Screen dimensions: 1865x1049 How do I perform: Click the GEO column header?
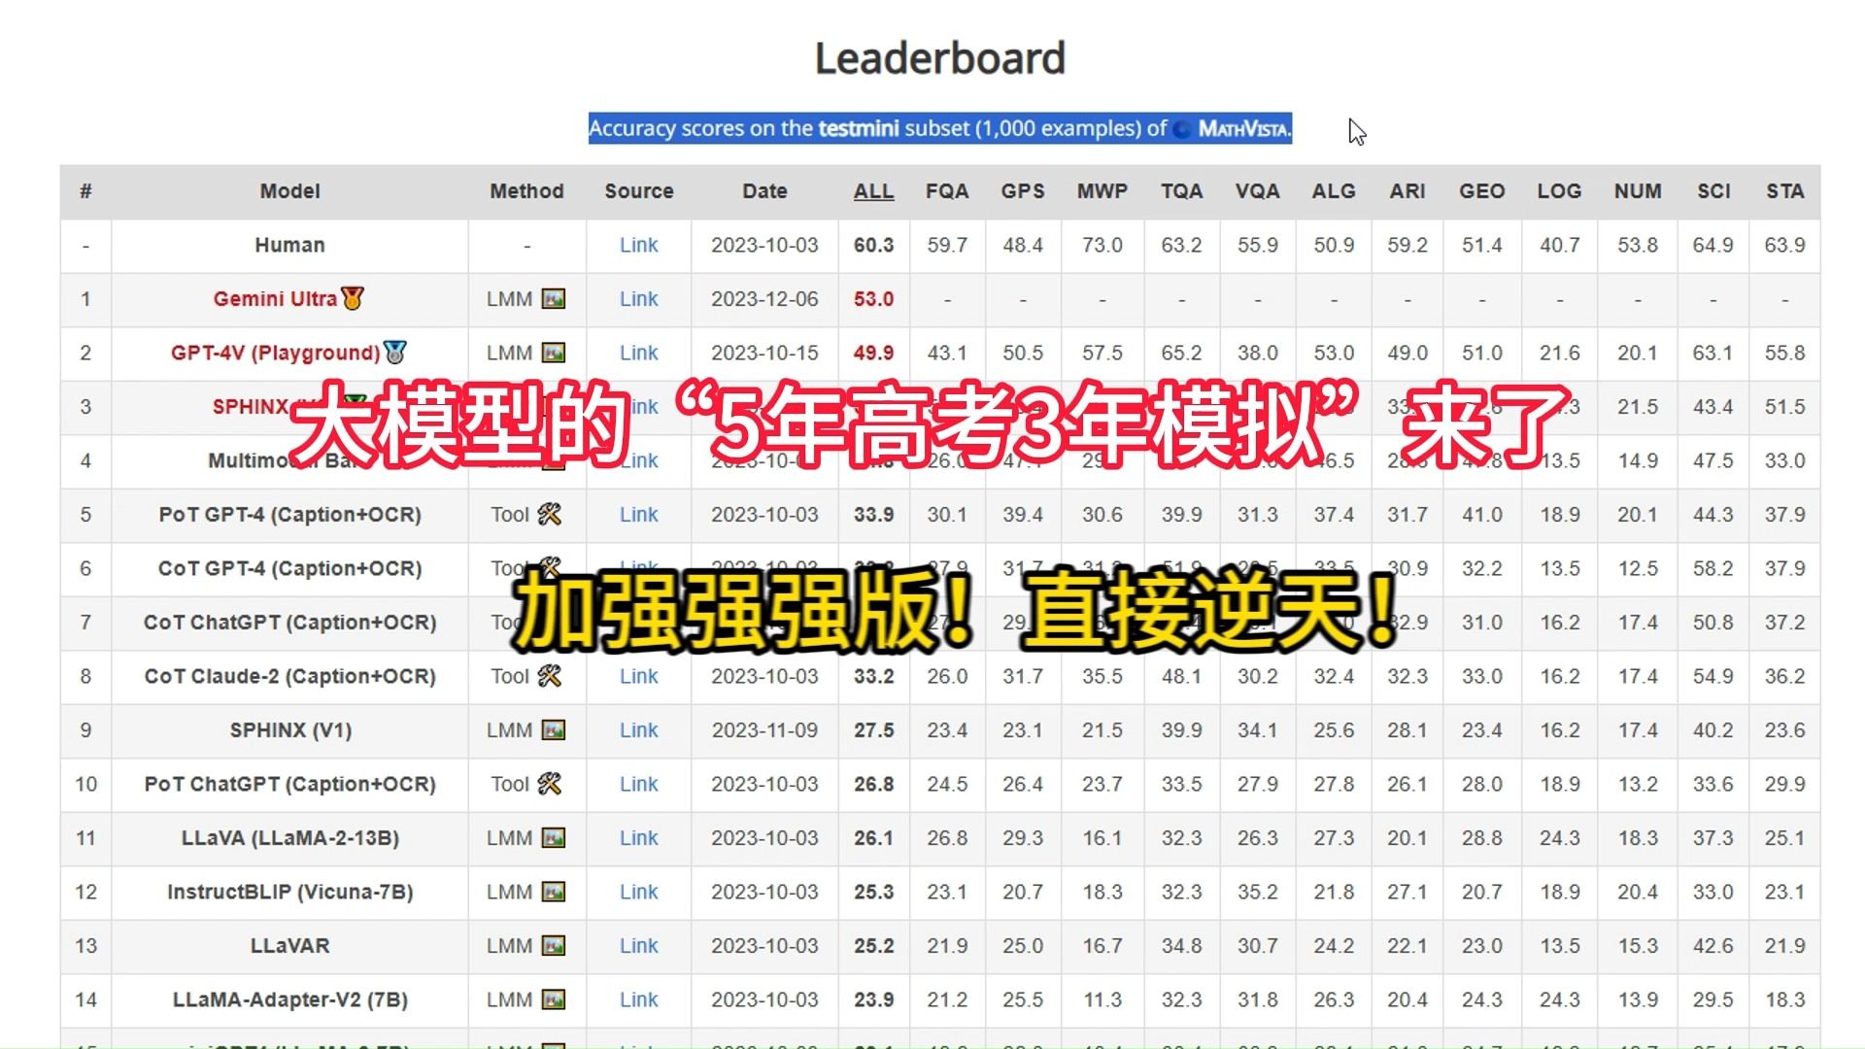click(1480, 191)
